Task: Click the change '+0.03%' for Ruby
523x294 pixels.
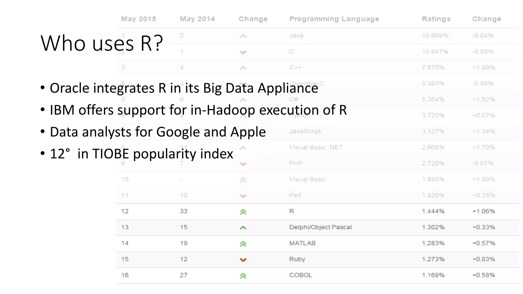Action: pos(484,259)
